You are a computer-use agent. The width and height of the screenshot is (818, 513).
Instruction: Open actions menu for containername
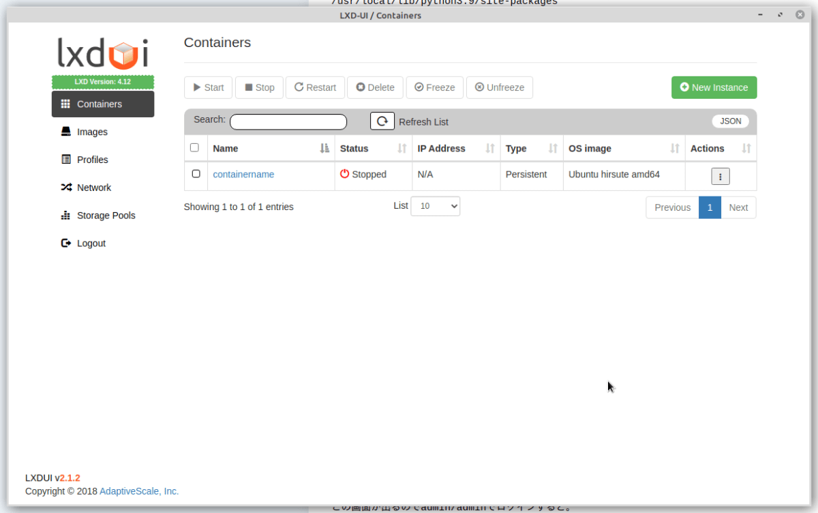coord(721,176)
